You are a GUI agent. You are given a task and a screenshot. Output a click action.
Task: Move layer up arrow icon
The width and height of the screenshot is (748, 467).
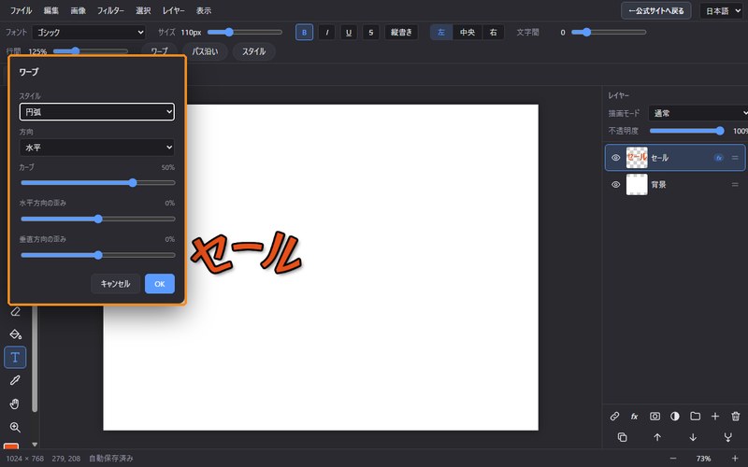click(x=657, y=437)
